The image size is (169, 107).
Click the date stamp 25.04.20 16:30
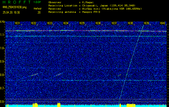click(11, 13)
